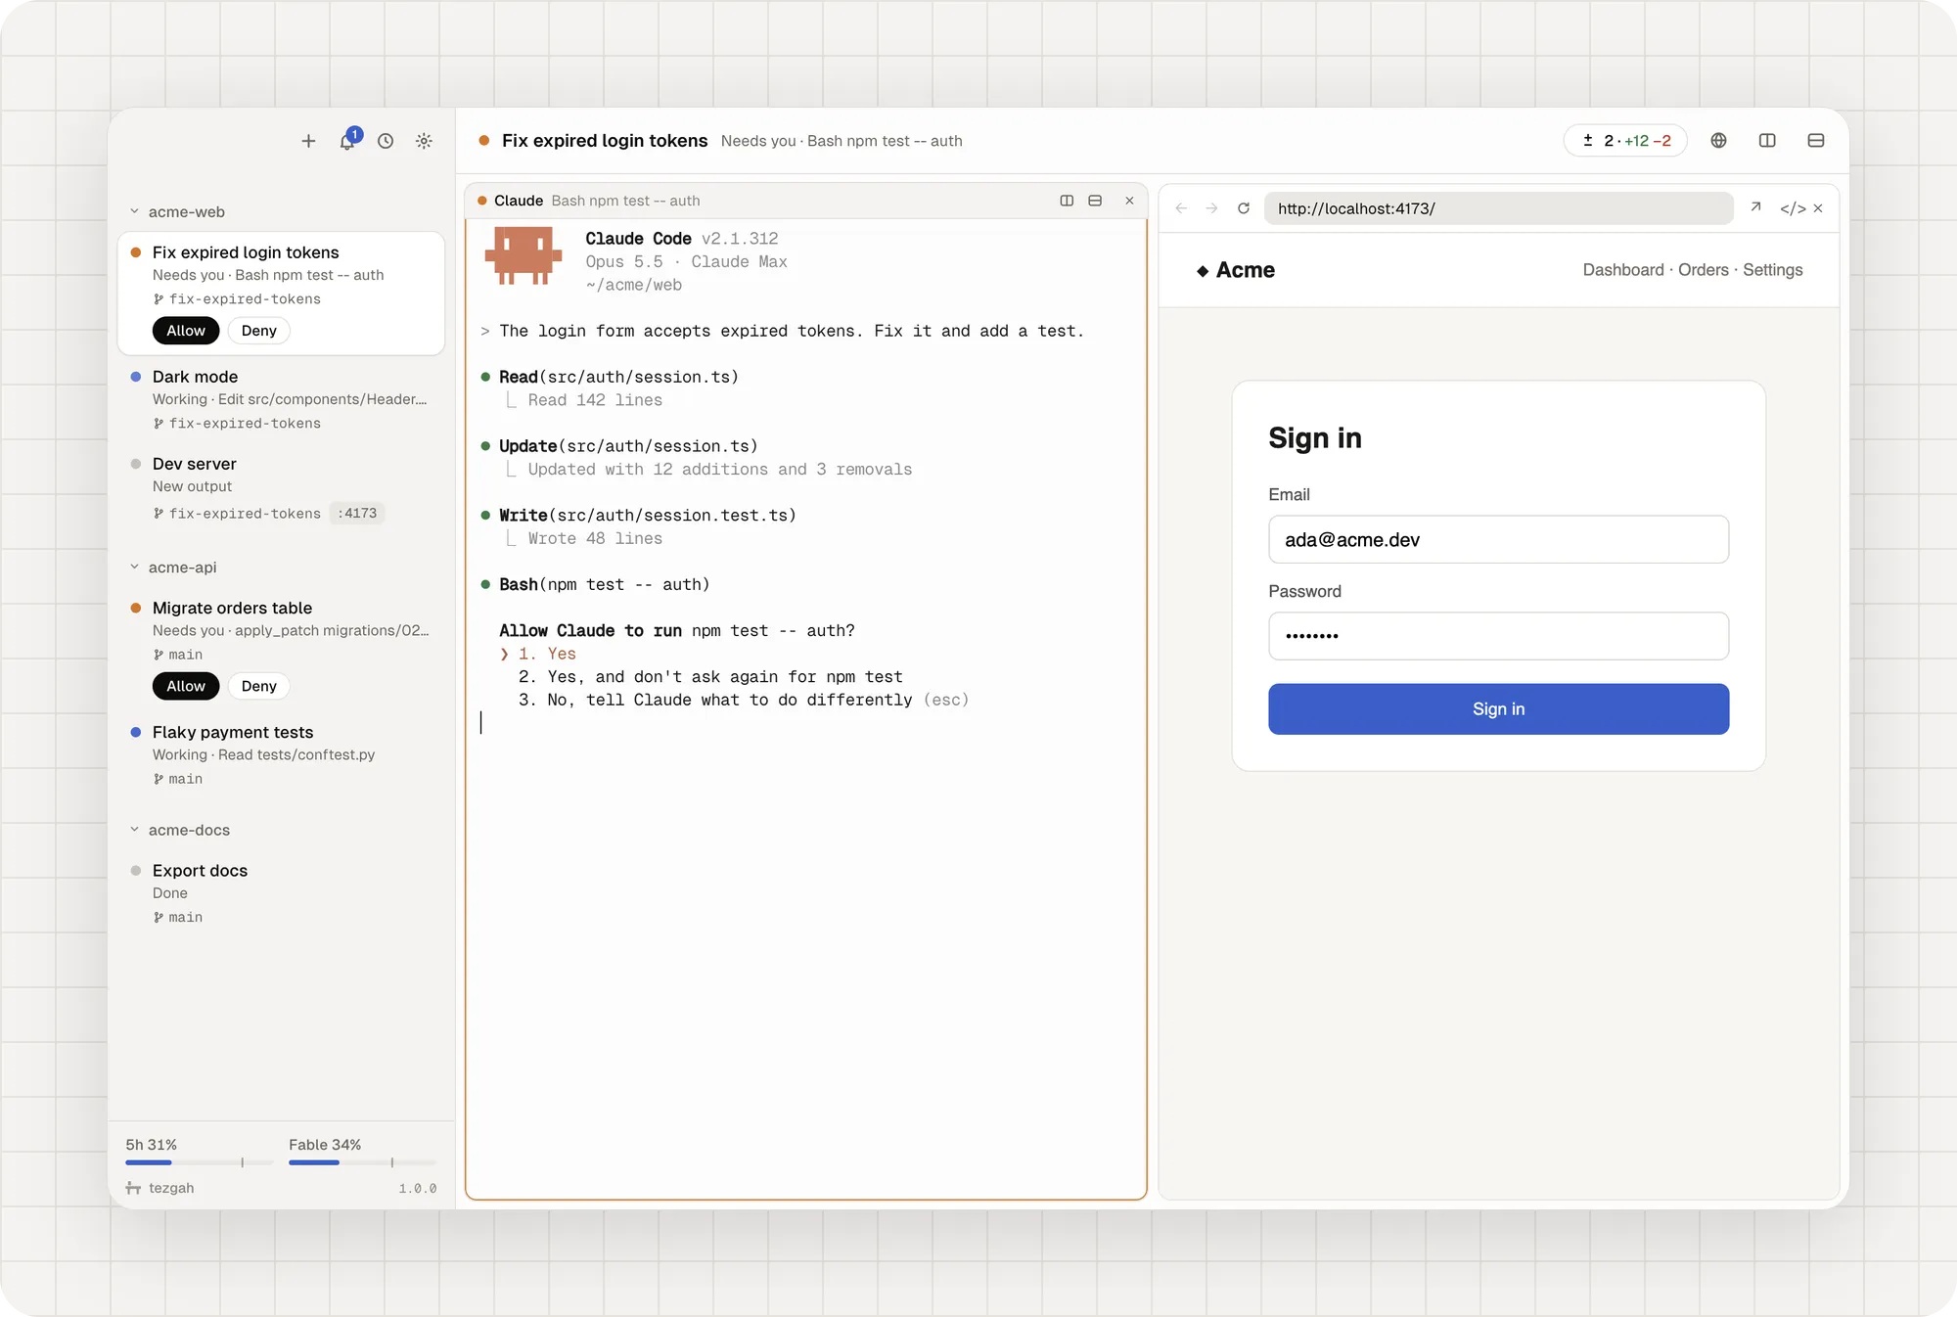Open preview in external window arrow
Viewport: 1957px width, 1317px height.
(x=1755, y=207)
